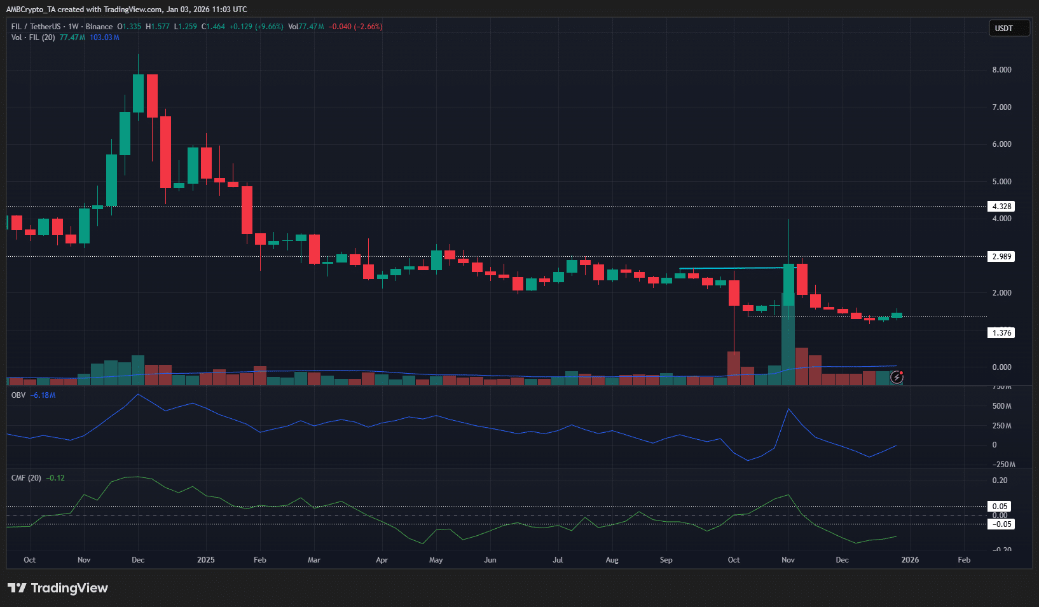Toggle the USDT currency button top right
This screenshot has height=607, width=1039.
click(1008, 28)
